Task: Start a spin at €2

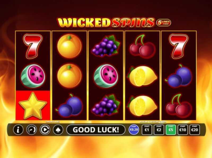Action: pos(159,130)
